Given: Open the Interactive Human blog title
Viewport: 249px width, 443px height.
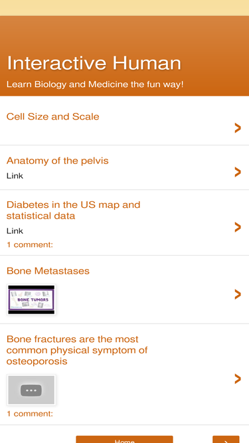Looking at the screenshot, I should (x=94, y=62).
